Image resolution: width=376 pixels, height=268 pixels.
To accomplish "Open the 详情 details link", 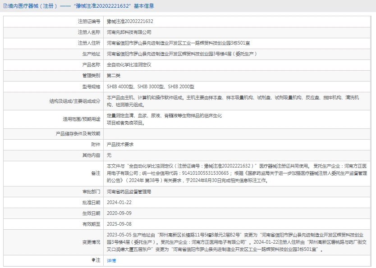I will tap(111, 261).
